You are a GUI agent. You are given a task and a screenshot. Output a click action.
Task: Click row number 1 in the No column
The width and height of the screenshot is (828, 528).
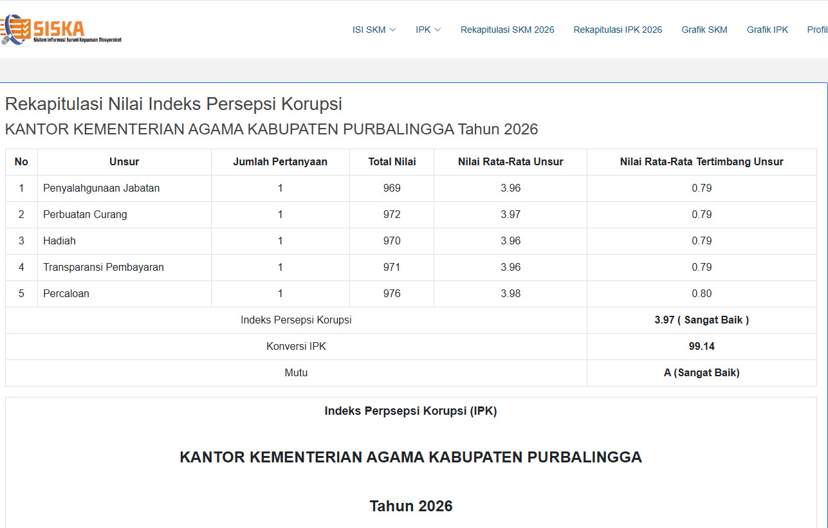point(21,188)
